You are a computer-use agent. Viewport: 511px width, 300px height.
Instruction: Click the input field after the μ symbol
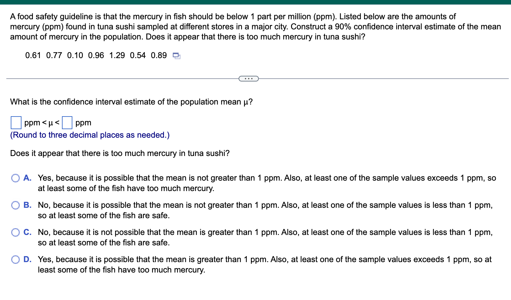click(x=68, y=123)
